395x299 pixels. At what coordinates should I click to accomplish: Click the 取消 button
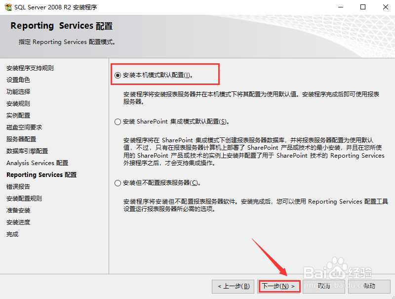[x=324, y=286]
